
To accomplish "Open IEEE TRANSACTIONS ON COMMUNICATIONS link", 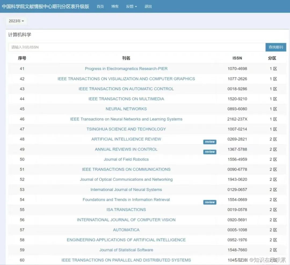I will point(126,169).
